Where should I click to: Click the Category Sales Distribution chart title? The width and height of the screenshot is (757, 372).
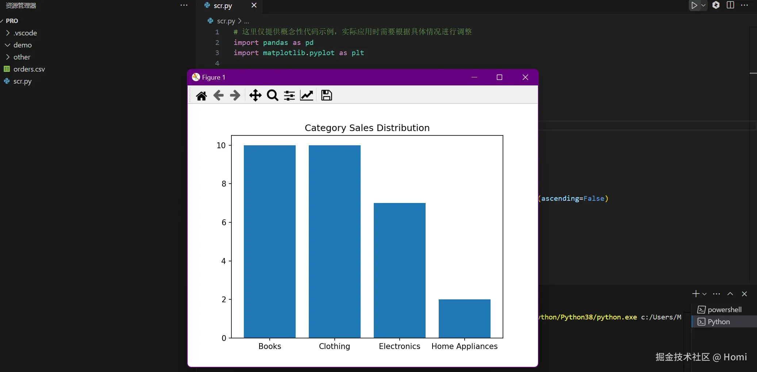click(367, 128)
